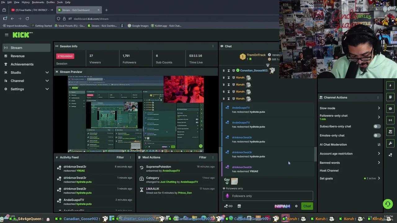Open the chat bubble sidebar icon
Screen dimensions: 397x223
click(390, 108)
